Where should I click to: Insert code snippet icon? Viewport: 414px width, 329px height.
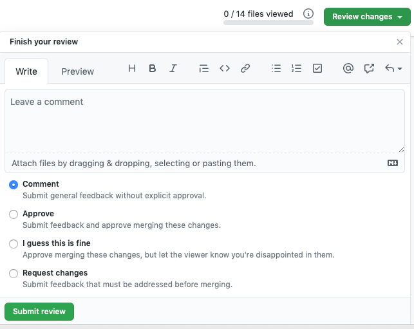225,68
